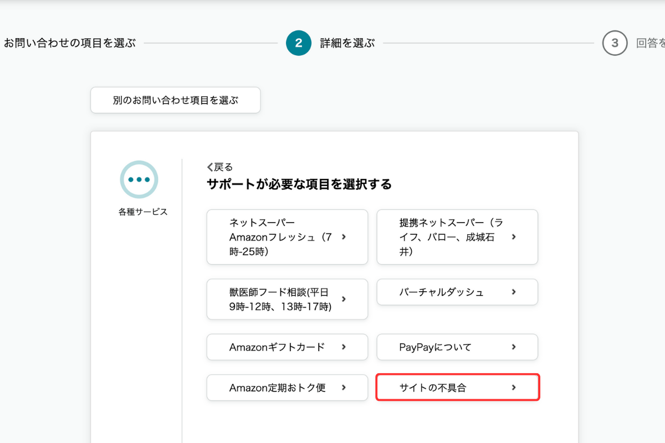Click the arrow next to PayPayについて
Image resolution: width=665 pixels, height=443 pixels.
[514, 347]
